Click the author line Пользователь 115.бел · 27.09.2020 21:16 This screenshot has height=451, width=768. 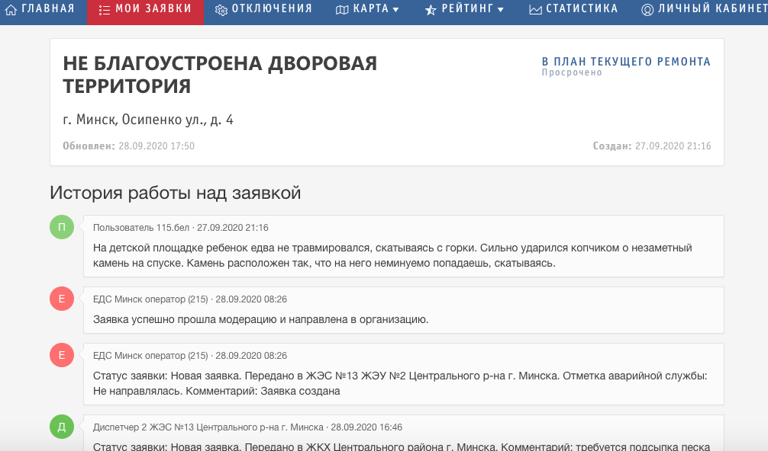pos(181,228)
